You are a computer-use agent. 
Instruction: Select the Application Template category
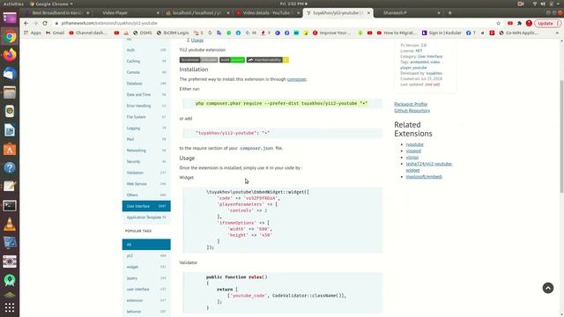tap(146, 217)
